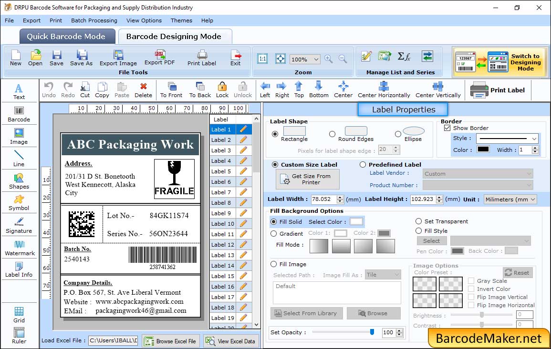Click the Exit icon

[x=236, y=58]
